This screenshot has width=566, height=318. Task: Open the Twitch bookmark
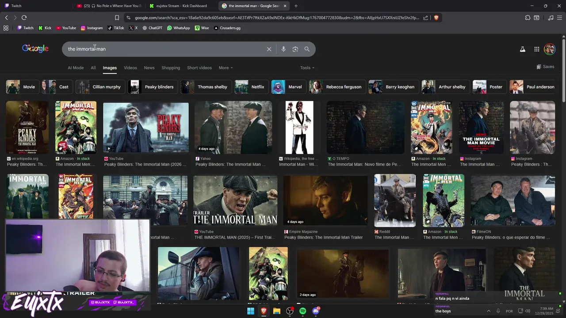tap(25, 28)
